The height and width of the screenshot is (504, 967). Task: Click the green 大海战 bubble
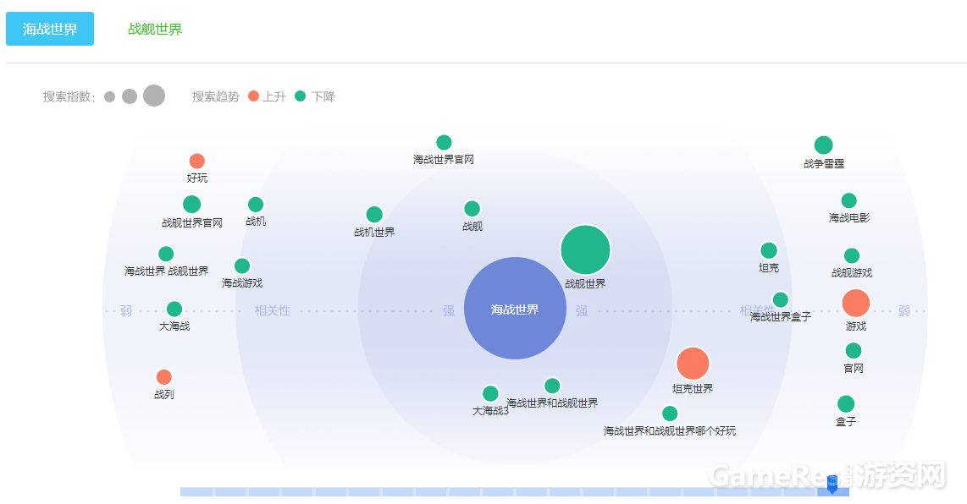click(174, 310)
